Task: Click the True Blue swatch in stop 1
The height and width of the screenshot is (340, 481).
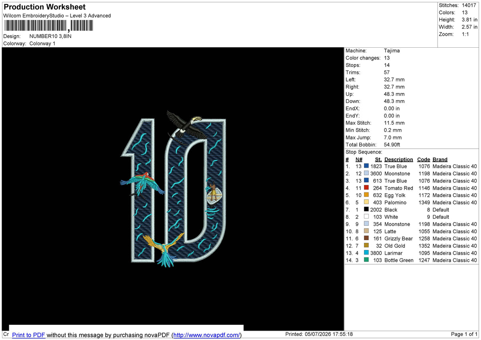Action: (366, 166)
